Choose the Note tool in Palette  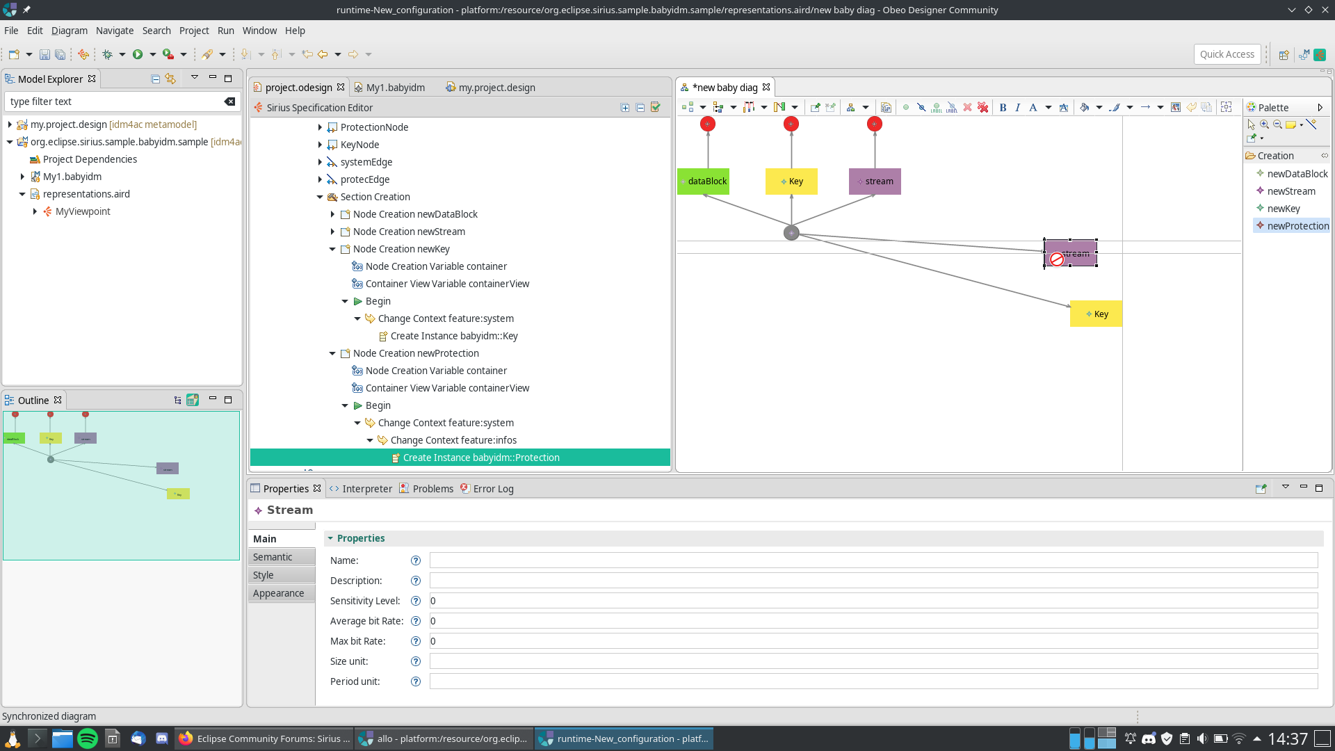[1291, 124]
